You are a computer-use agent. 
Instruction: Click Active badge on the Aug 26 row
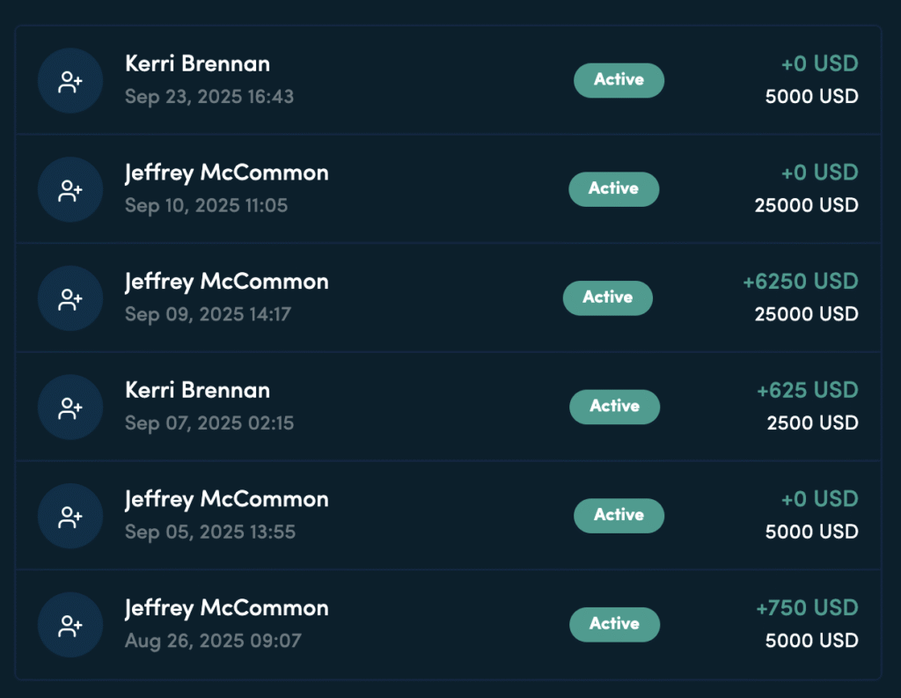tap(614, 624)
